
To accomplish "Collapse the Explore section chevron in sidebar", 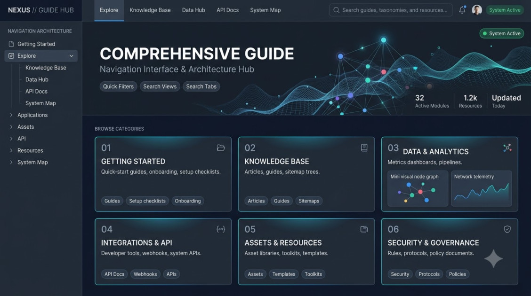I will click(x=71, y=56).
